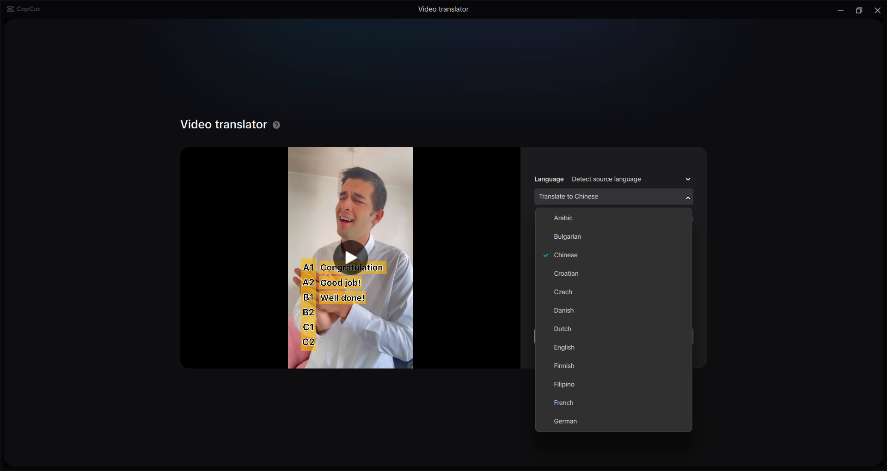Pick English from the translation options
The height and width of the screenshot is (471, 887).
click(564, 347)
